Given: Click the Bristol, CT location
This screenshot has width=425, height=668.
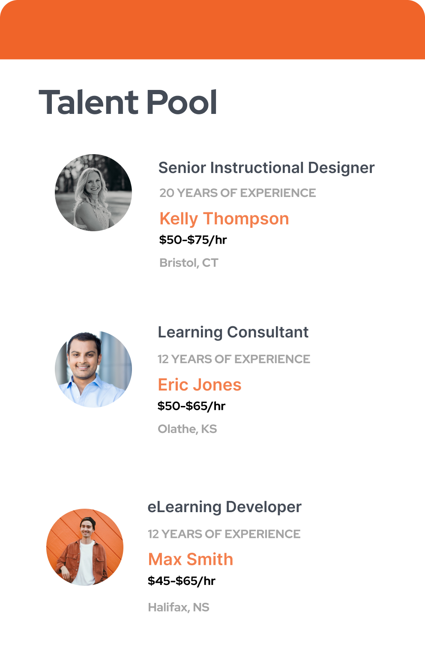Looking at the screenshot, I should (x=189, y=262).
